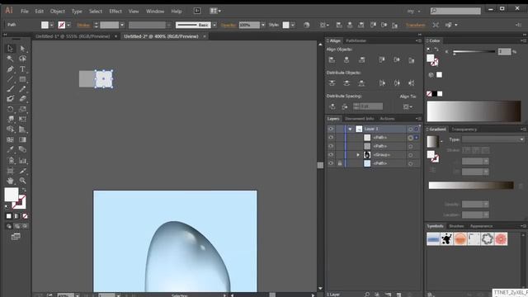
Task: Toggle visibility of the Group sublayer
Action: tap(331, 155)
